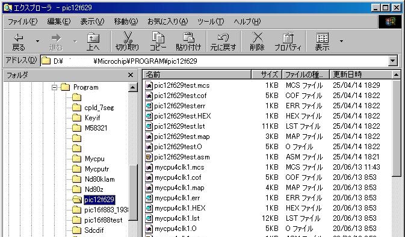Select the Keyif folder in tree
The image size is (405, 237).
(93, 118)
